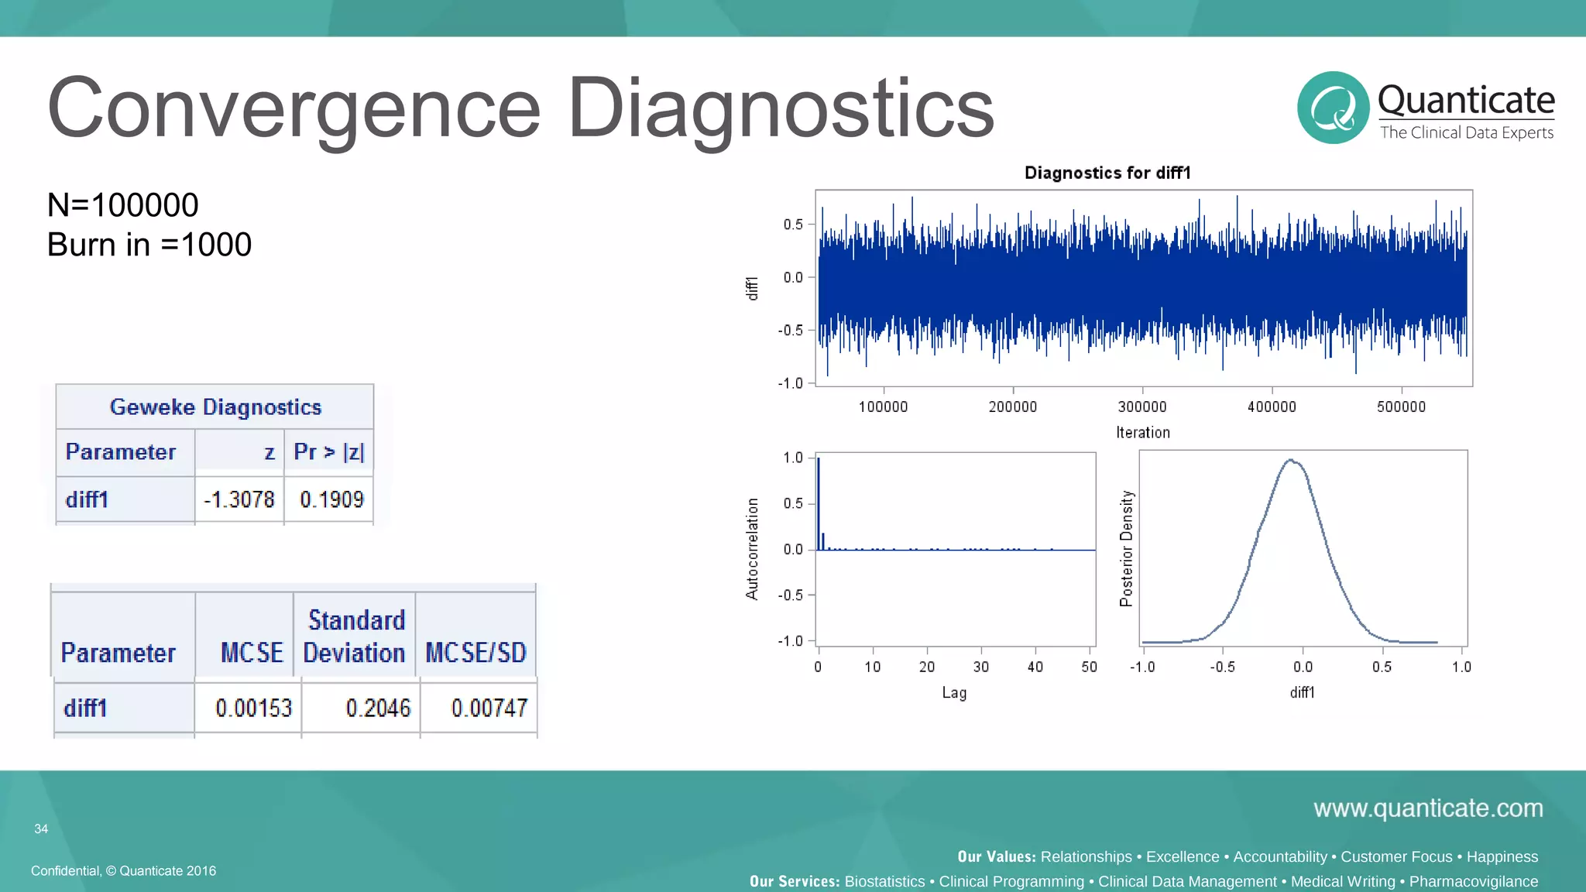1586x892 pixels.
Task: Click the Quanticate logo icon
Action: 1333,108
